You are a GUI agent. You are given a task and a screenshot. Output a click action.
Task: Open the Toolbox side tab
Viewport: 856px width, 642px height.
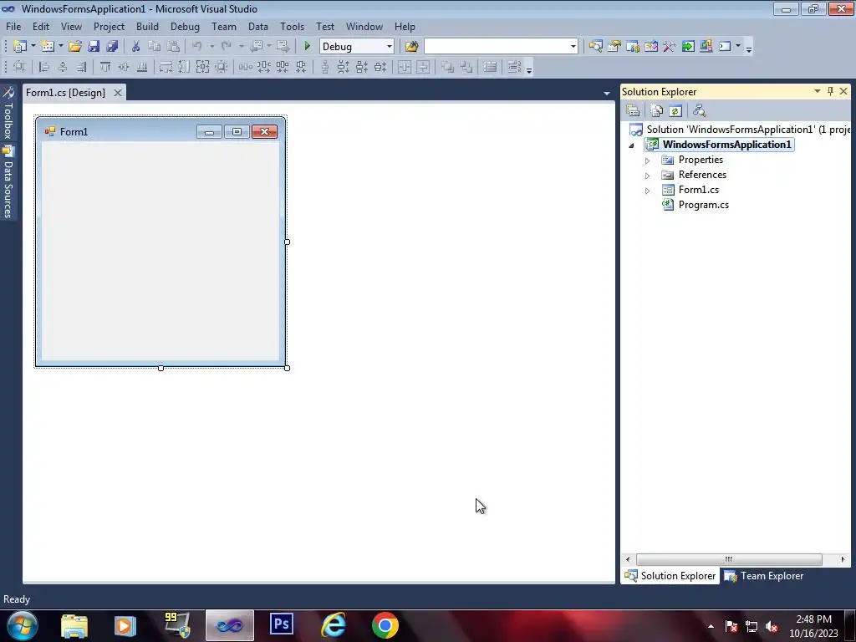point(8,114)
